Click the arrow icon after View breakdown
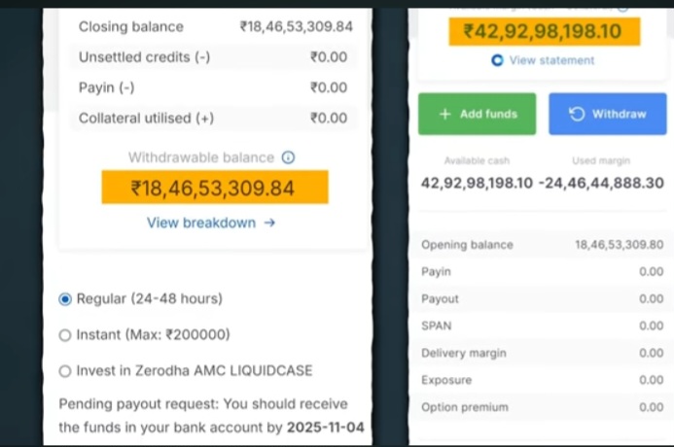Image resolution: width=674 pixels, height=447 pixels. pyautogui.click(x=269, y=223)
